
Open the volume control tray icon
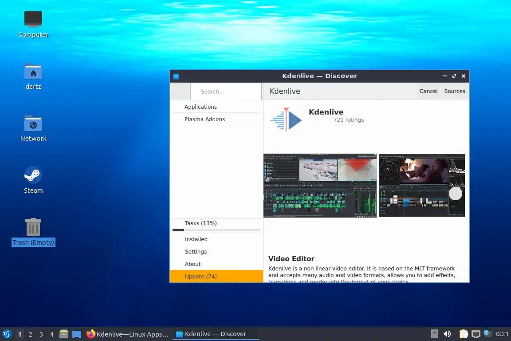pyautogui.click(x=447, y=334)
